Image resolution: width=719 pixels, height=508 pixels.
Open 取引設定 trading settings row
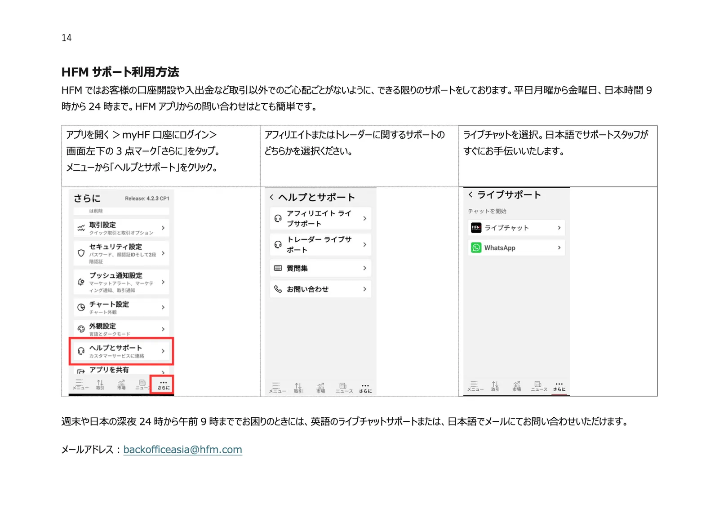(121, 228)
